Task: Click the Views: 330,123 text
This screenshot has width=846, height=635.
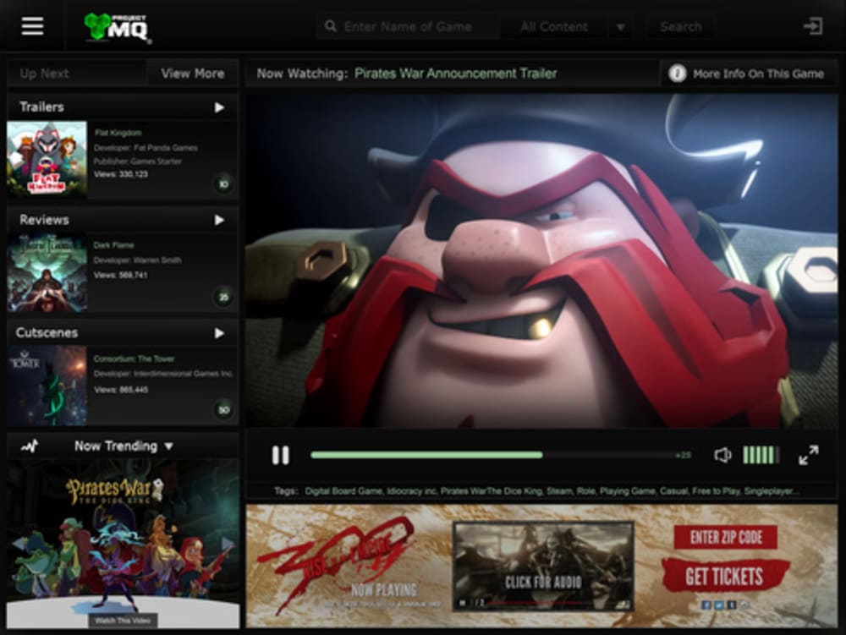Action: [120, 174]
